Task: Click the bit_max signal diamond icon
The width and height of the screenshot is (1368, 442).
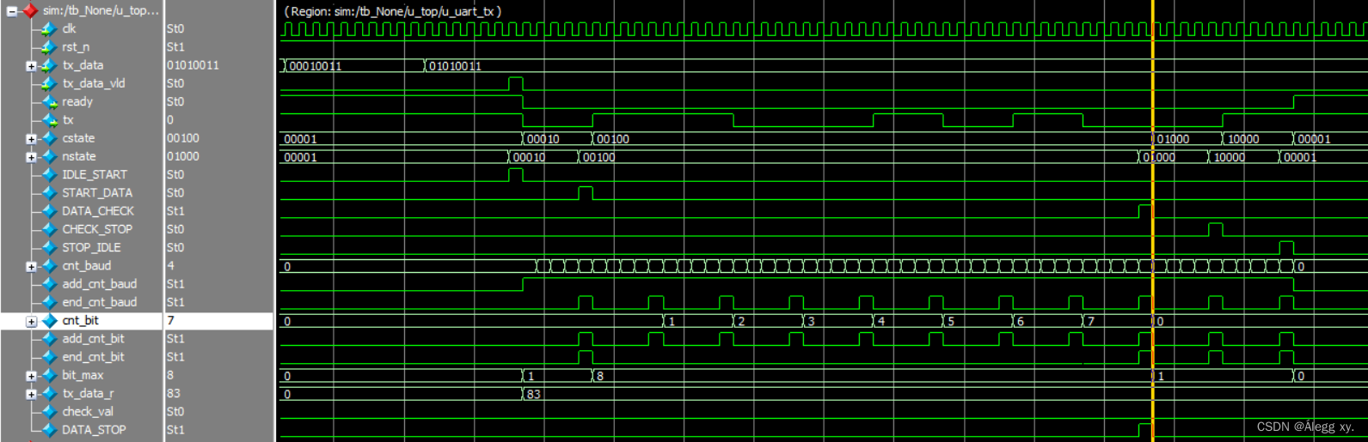Action: tap(49, 376)
